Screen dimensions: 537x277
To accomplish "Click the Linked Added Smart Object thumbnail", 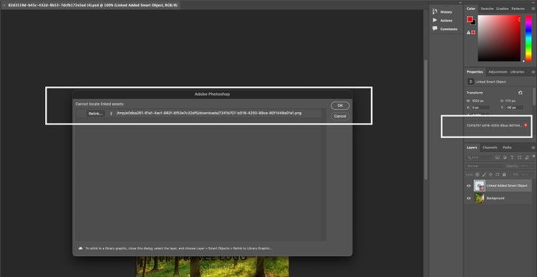I will pyautogui.click(x=480, y=186).
